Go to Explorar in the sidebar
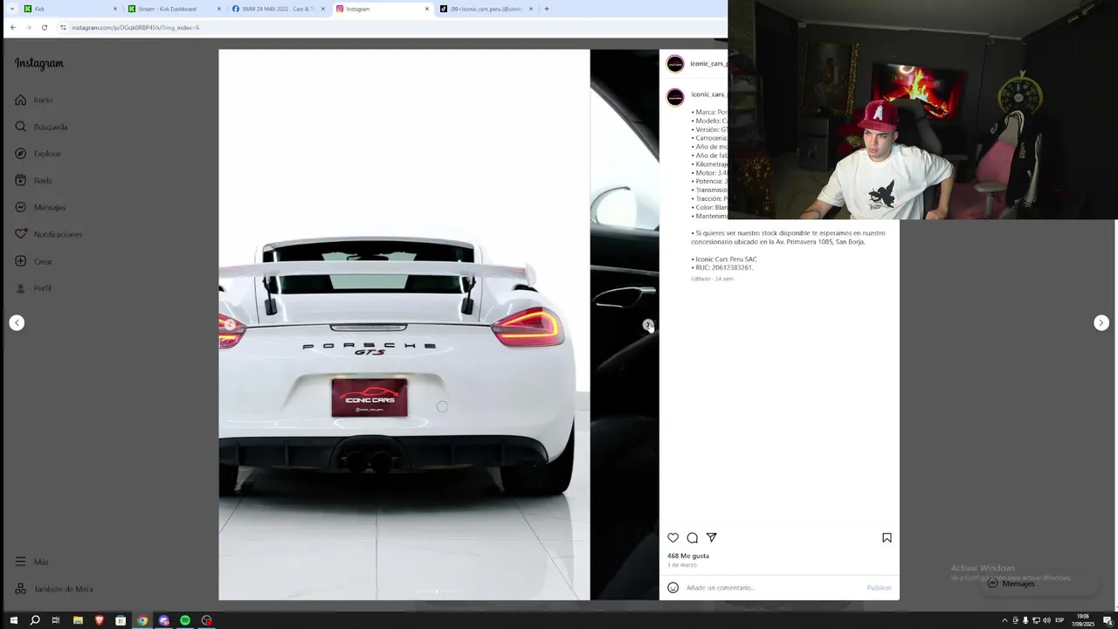 tap(38, 154)
